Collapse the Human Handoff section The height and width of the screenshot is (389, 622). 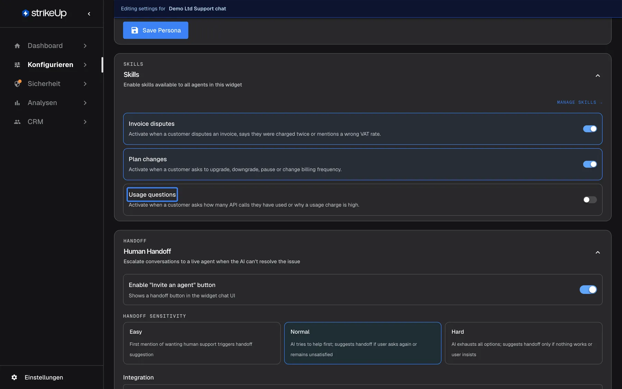[598, 252]
